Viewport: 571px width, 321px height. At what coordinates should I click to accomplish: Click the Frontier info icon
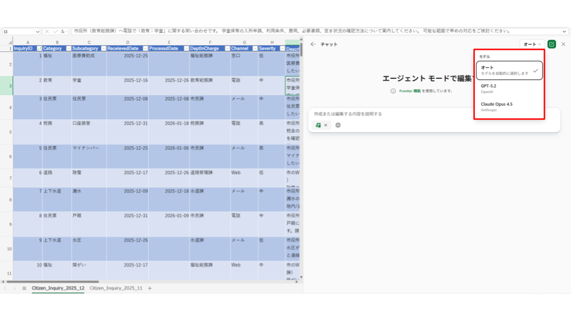[393, 91]
